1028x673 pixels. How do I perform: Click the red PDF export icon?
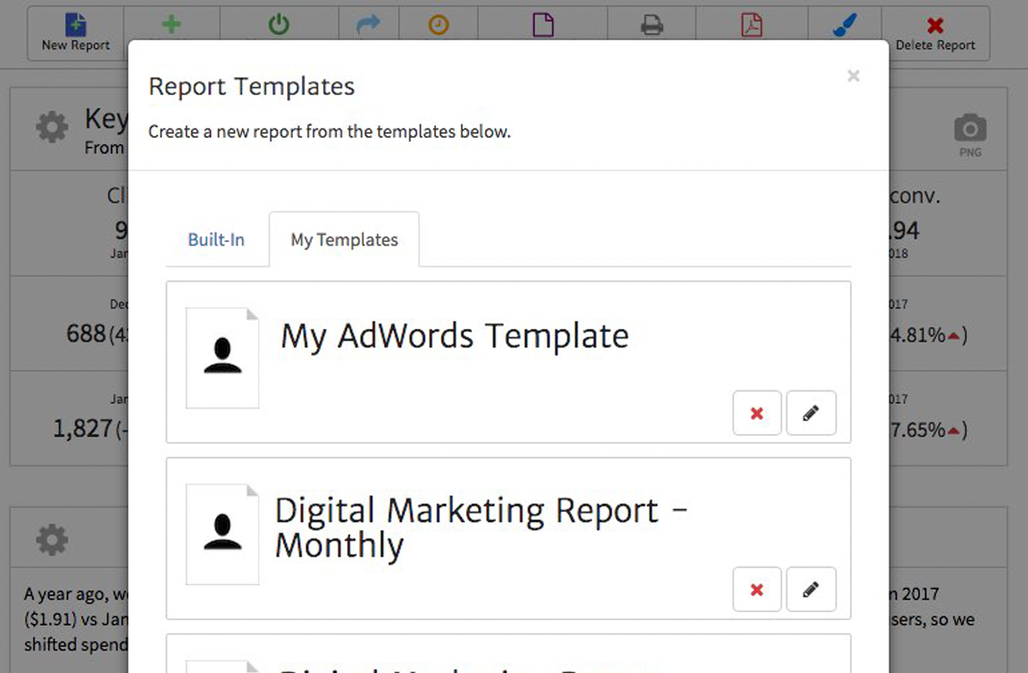[x=751, y=26]
